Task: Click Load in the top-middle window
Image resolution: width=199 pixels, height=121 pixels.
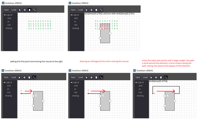Action: 81,10
